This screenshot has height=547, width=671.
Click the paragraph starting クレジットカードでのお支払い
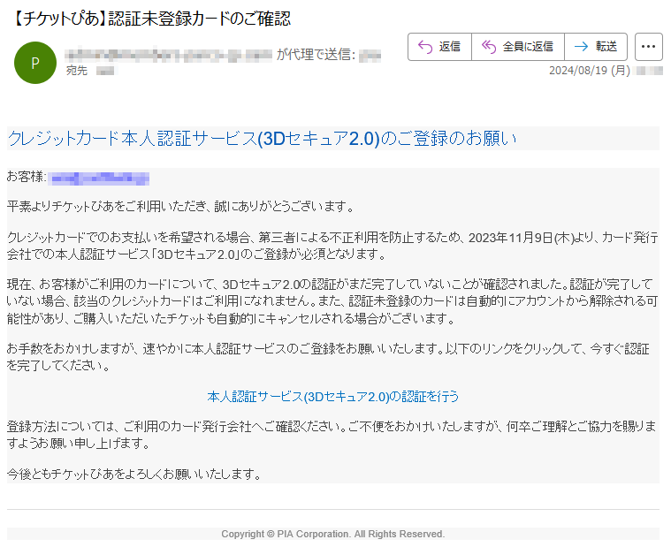click(332, 246)
